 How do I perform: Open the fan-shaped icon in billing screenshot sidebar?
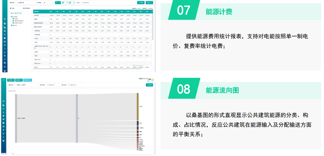5,31
